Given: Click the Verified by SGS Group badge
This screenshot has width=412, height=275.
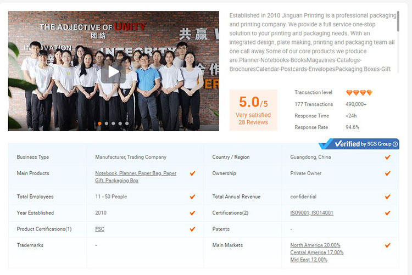Looking at the screenshot, I should (x=359, y=144).
